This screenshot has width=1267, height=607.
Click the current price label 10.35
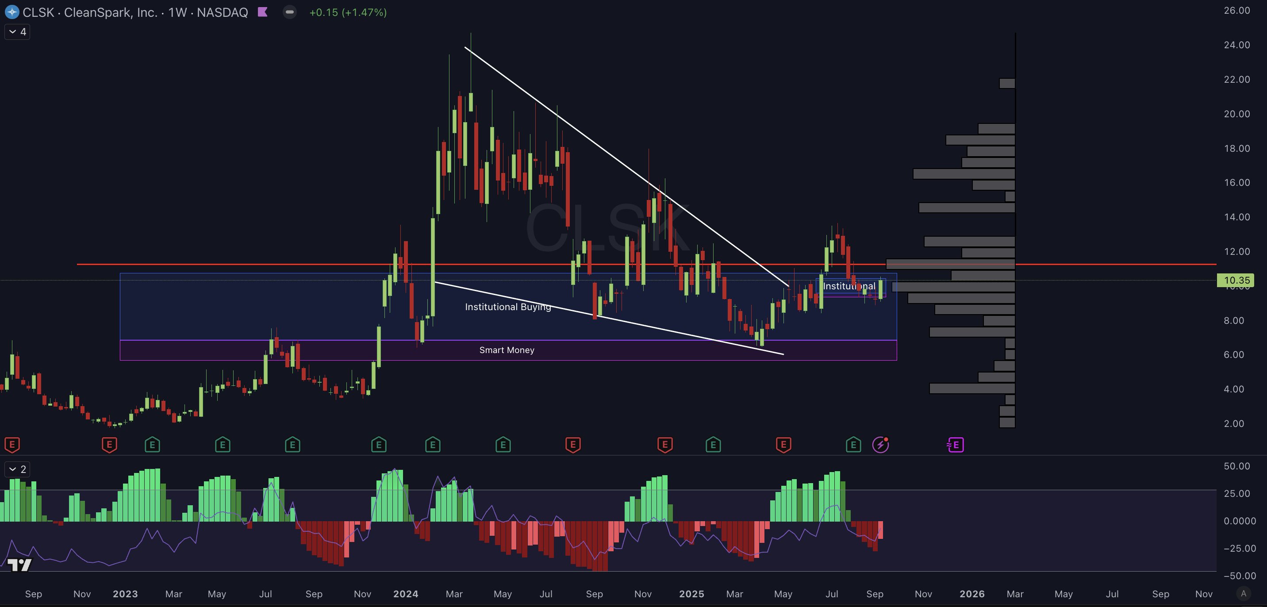(x=1236, y=280)
